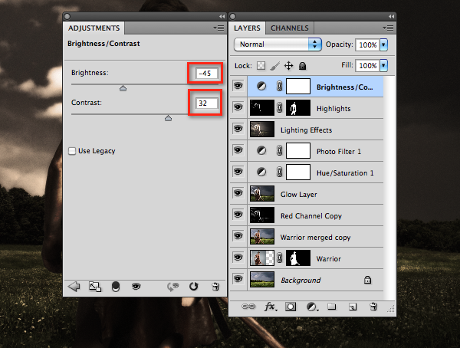This screenshot has height=348, width=460.
Task: Enable the Use Legacy checkbox
Action: coord(72,151)
